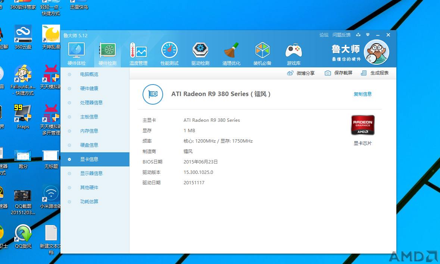Image resolution: width=440 pixels, height=264 pixels.
Task: Select the 迅雷快鸟 desktop icon
Action: [x=79, y=4]
